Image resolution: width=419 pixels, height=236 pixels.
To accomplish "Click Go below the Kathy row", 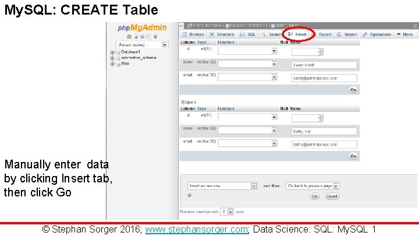I will (x=353, y=156).
